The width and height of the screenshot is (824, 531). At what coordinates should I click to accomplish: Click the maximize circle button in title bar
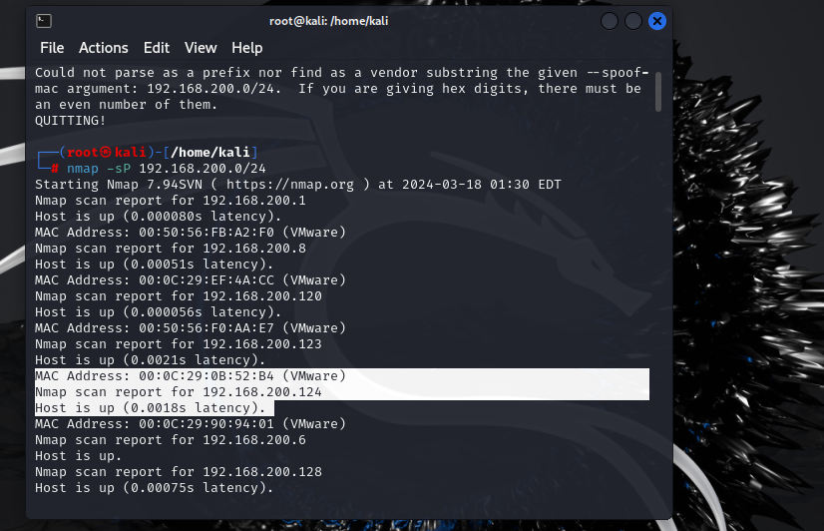(x=633, y=21)
